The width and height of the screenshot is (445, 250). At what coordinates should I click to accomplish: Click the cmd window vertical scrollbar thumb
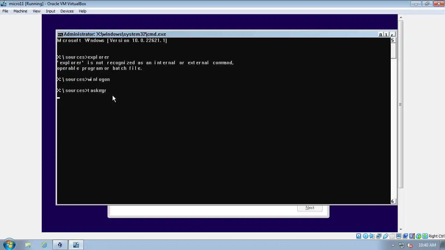tap(393, 50)
